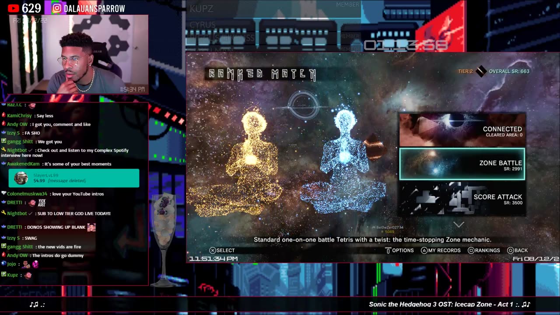Click the Tier 2 diamond rank icon
This screenshot has height=315, width=560.
click(481, 71)
